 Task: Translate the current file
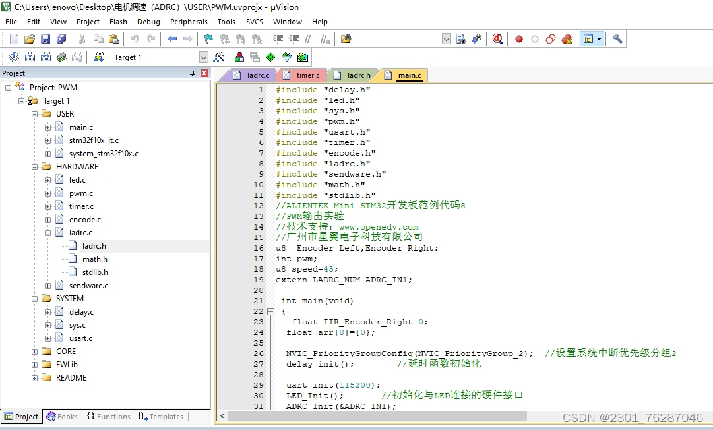click(14, 57)
